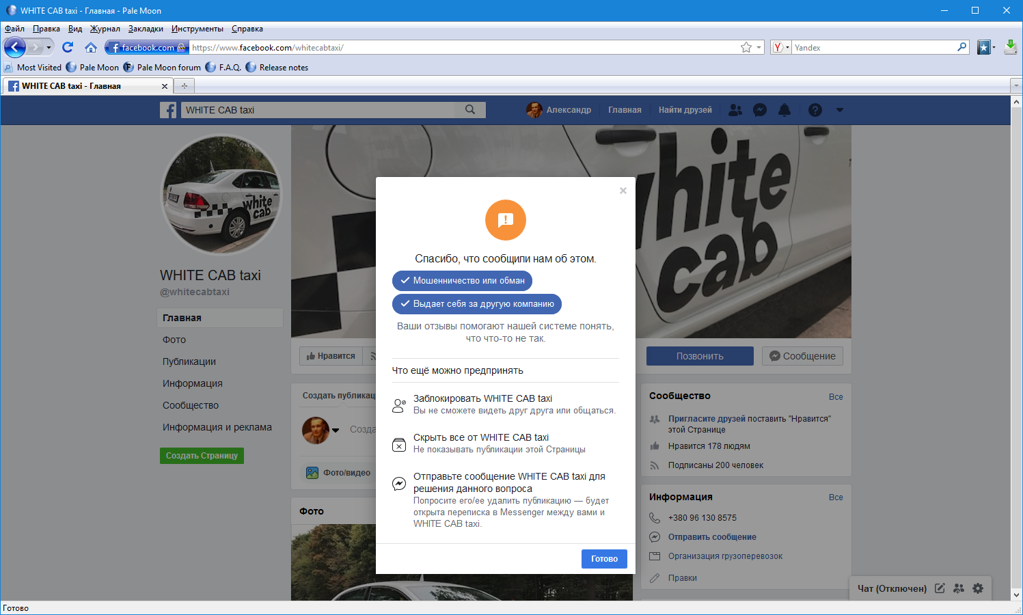The image size is (1023, 615).
Task: Click Facebook search magnifier button
Action: click(x=470, y=110)
